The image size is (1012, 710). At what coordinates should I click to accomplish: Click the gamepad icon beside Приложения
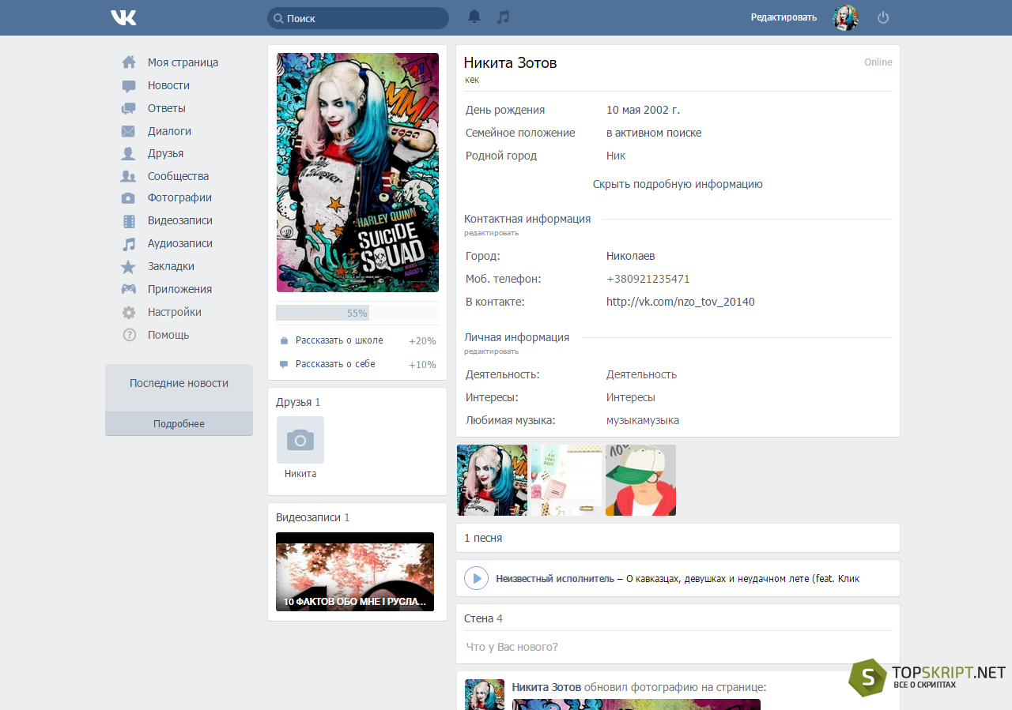129,289
